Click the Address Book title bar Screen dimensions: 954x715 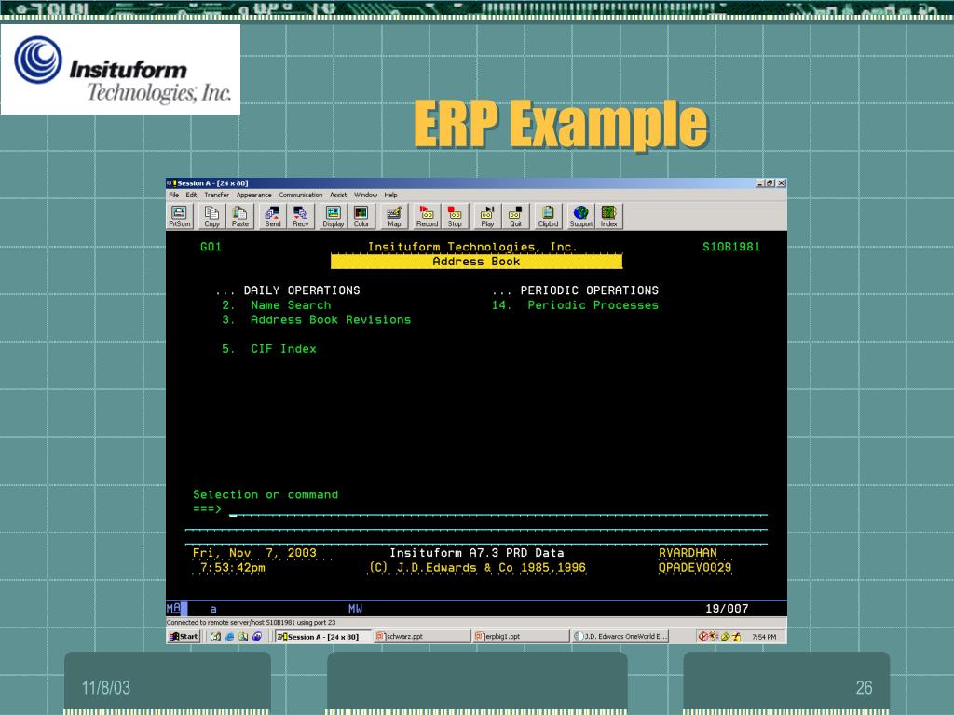pos(476,262)
